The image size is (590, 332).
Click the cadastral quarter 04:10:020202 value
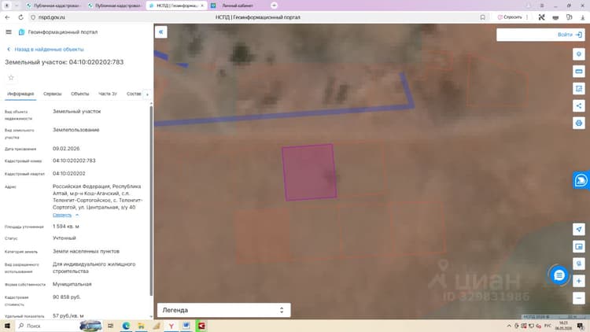click(x=69, y=174)
